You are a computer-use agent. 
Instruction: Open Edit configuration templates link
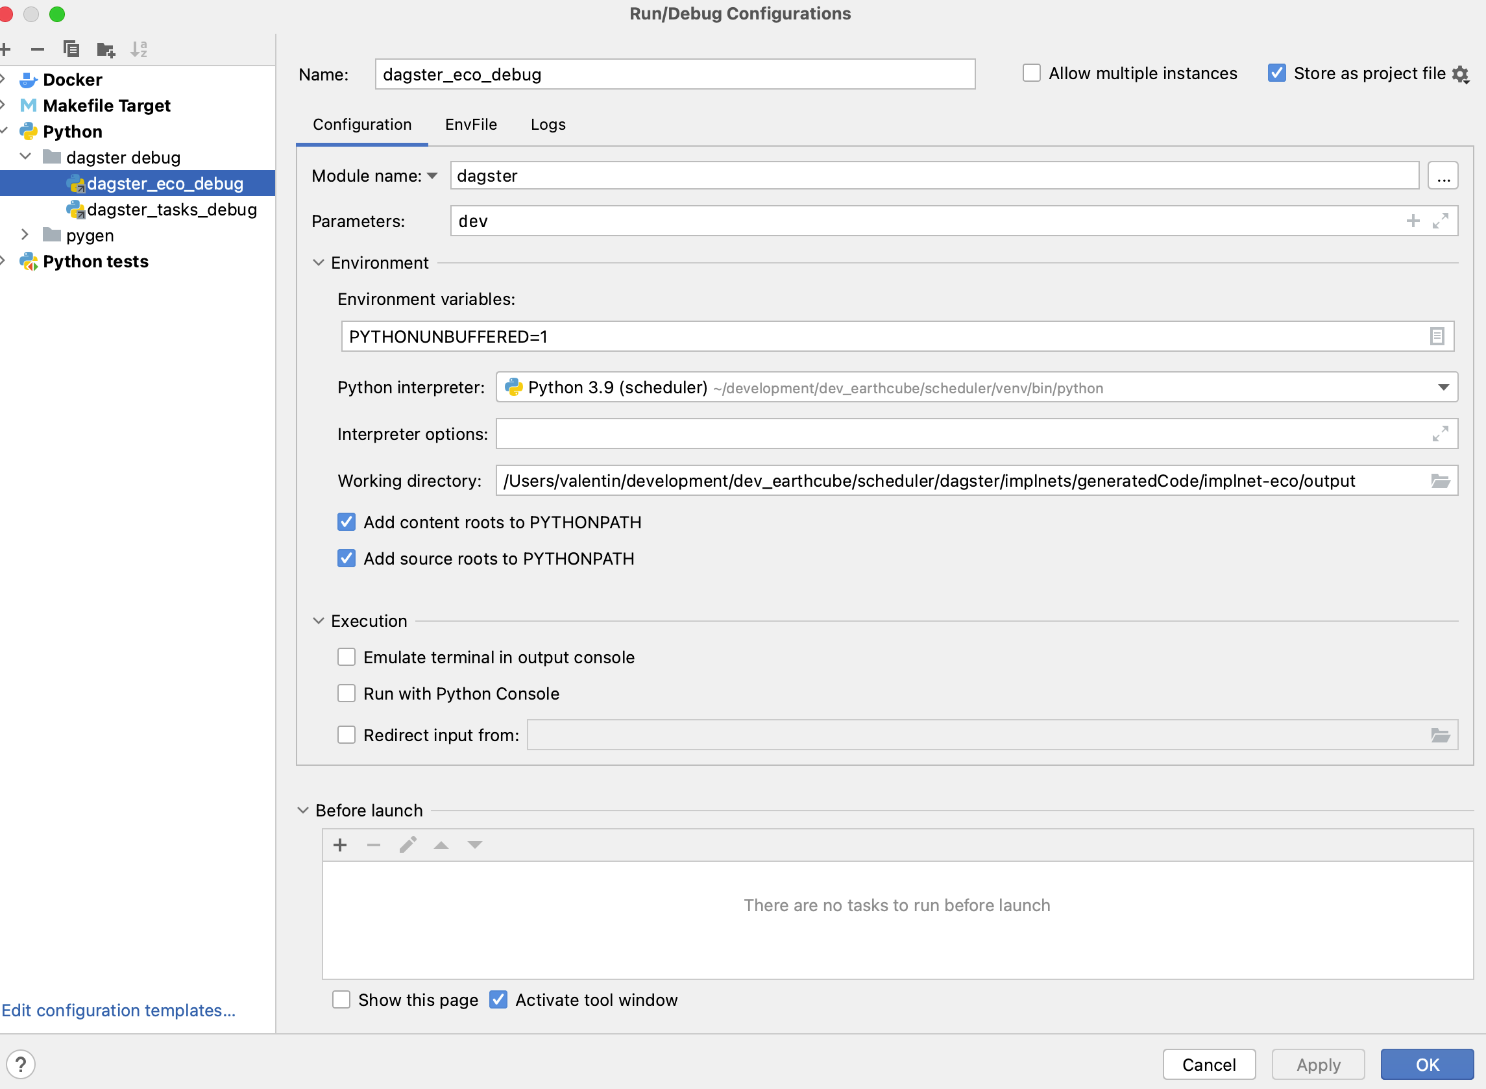point(119,1010)
